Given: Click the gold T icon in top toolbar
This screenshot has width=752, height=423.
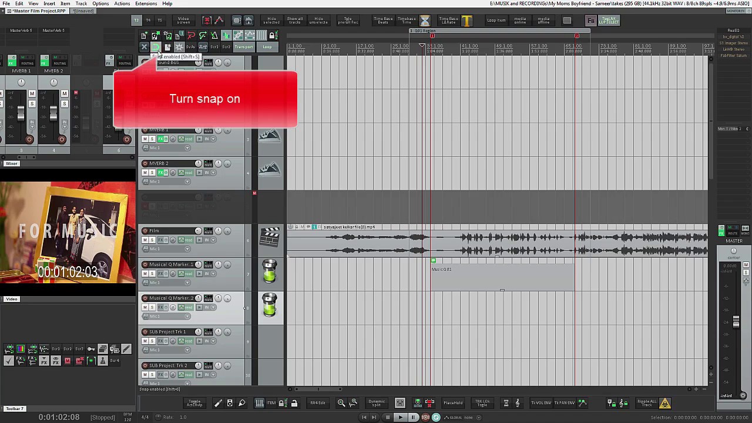Looking at the screenshot, I should coord(467,21).
